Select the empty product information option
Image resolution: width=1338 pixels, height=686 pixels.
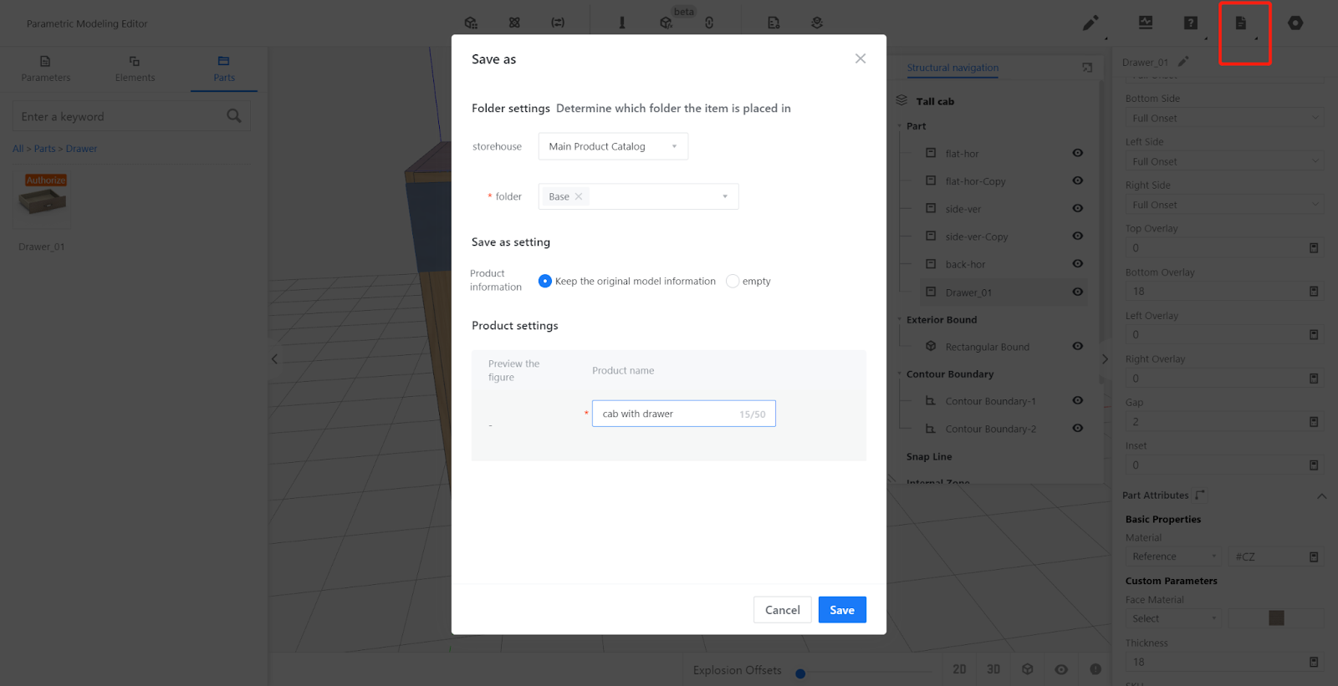733,282
